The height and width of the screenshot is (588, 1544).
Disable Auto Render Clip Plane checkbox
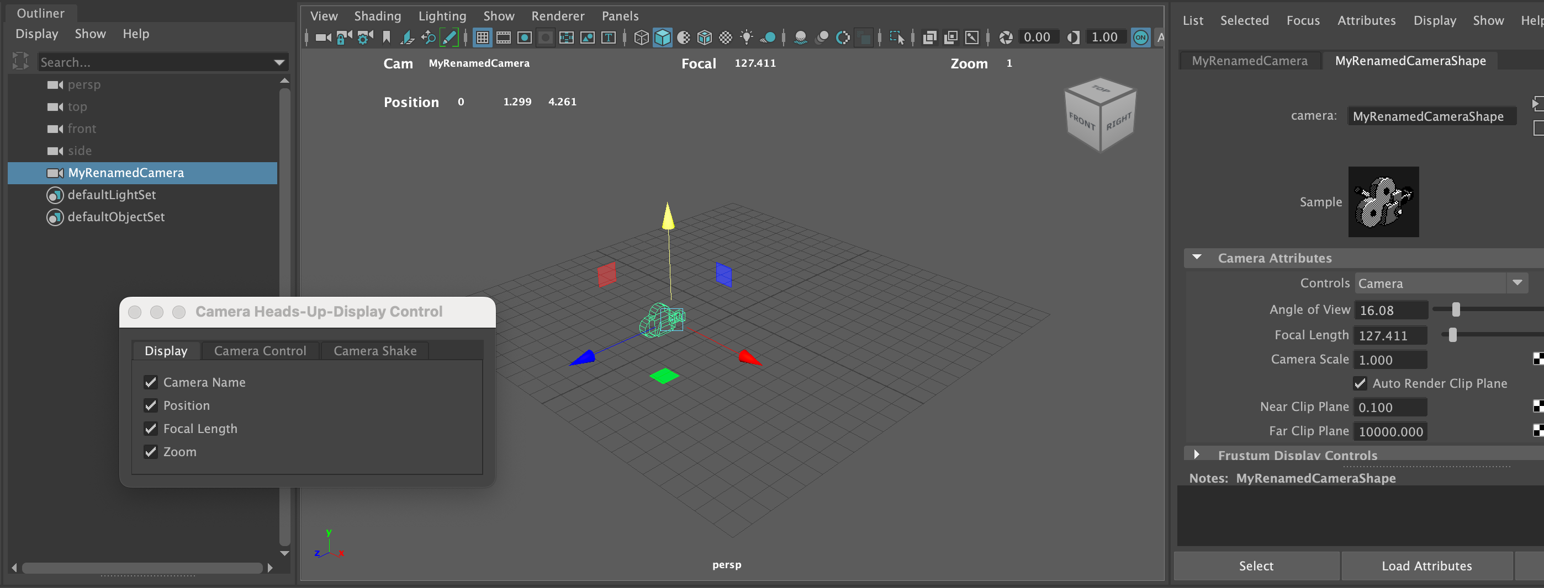1360,383
